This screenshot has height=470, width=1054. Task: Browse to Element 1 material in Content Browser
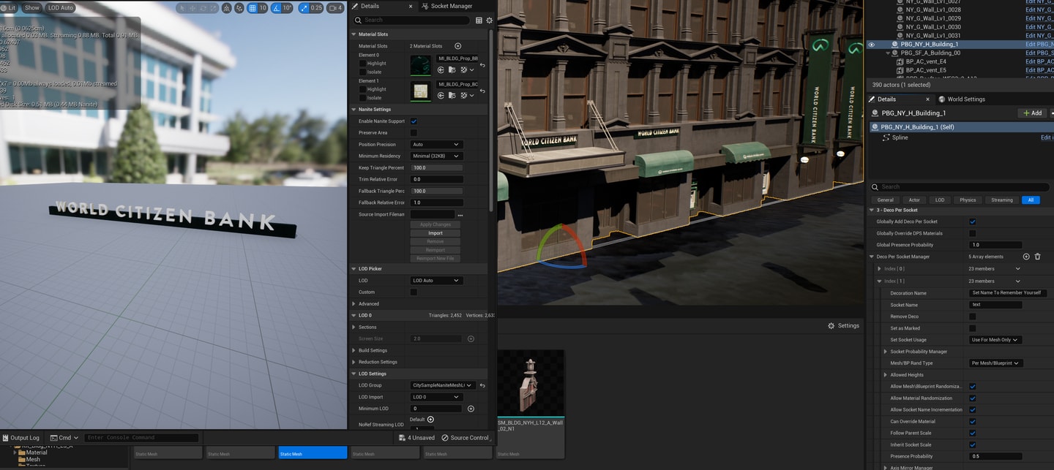(452, 96)
